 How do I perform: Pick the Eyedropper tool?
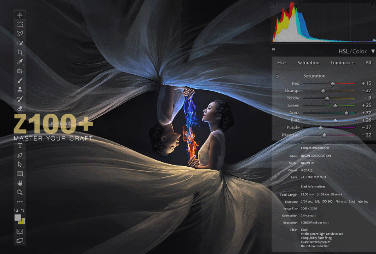point(20,62)
